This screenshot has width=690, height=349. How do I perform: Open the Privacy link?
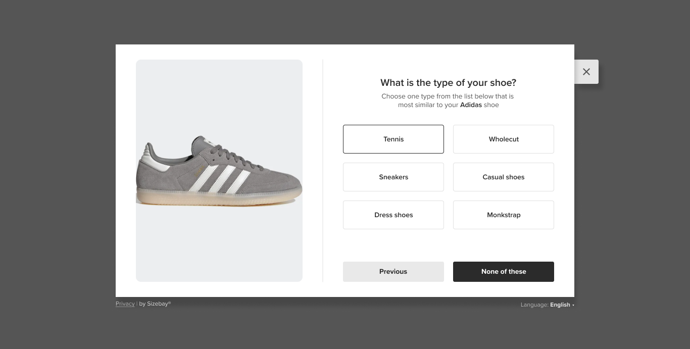click(125, 304)
